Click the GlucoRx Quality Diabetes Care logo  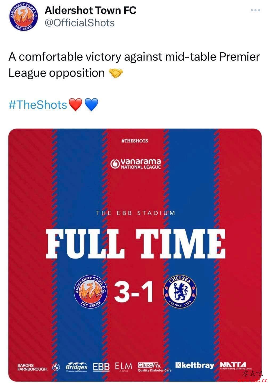pyautogui.click(x=154, y=367)
